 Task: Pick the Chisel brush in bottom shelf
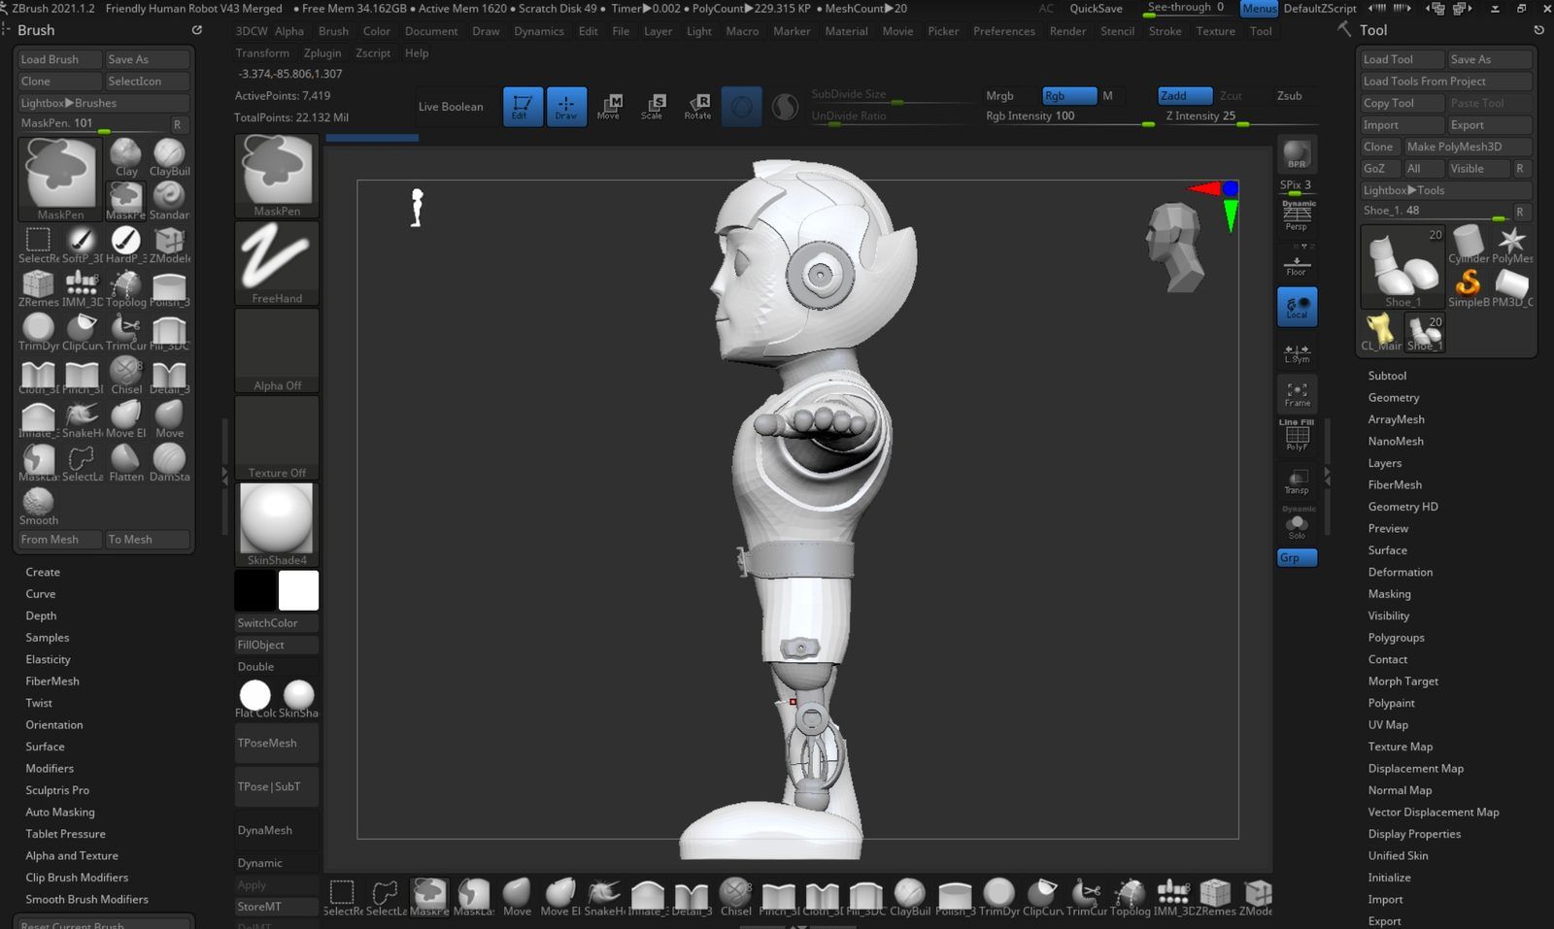tap(735, 897)
